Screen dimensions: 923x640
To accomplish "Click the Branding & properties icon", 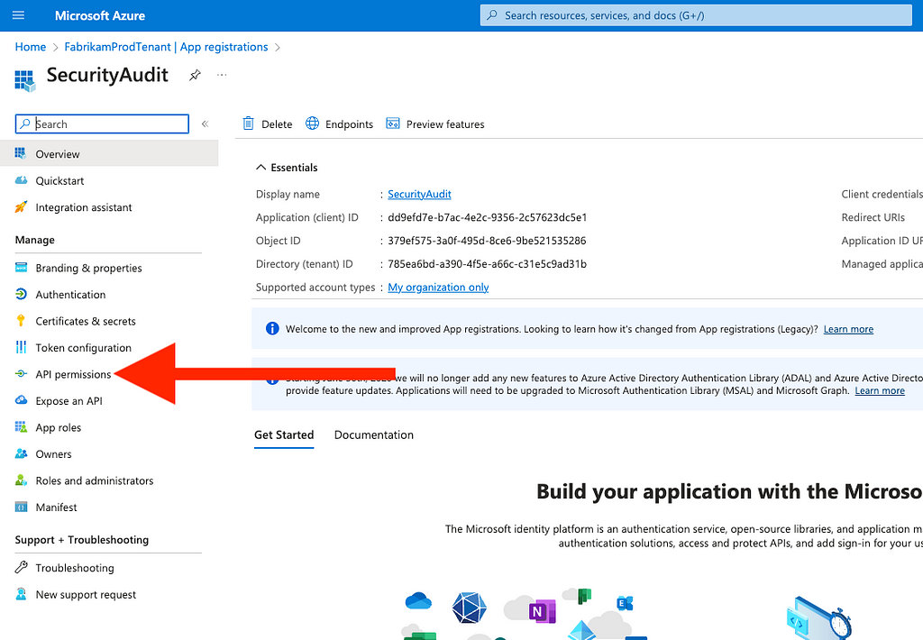I will pyautogui.click(x=21, y=268).
